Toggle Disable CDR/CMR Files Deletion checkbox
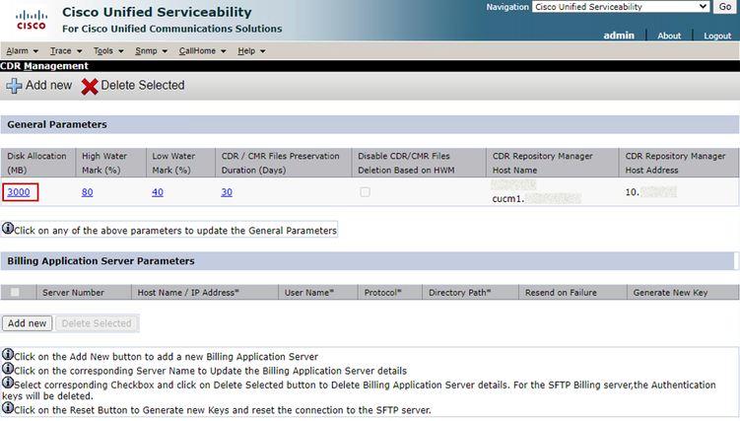Image resolution: width=740 pixels, height=421 pixels. [365, 192]
